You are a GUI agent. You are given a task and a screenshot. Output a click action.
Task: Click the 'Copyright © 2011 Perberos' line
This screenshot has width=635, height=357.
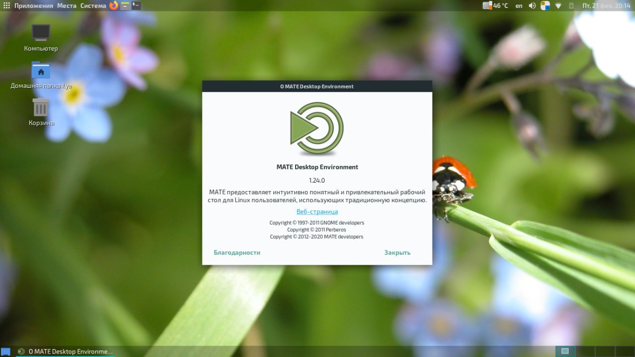click(317, 230)
